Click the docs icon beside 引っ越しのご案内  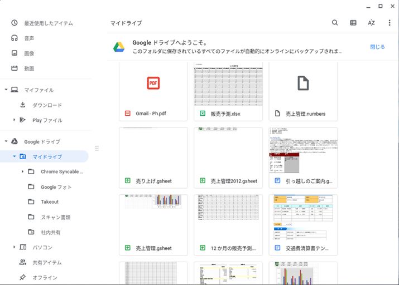277,181
